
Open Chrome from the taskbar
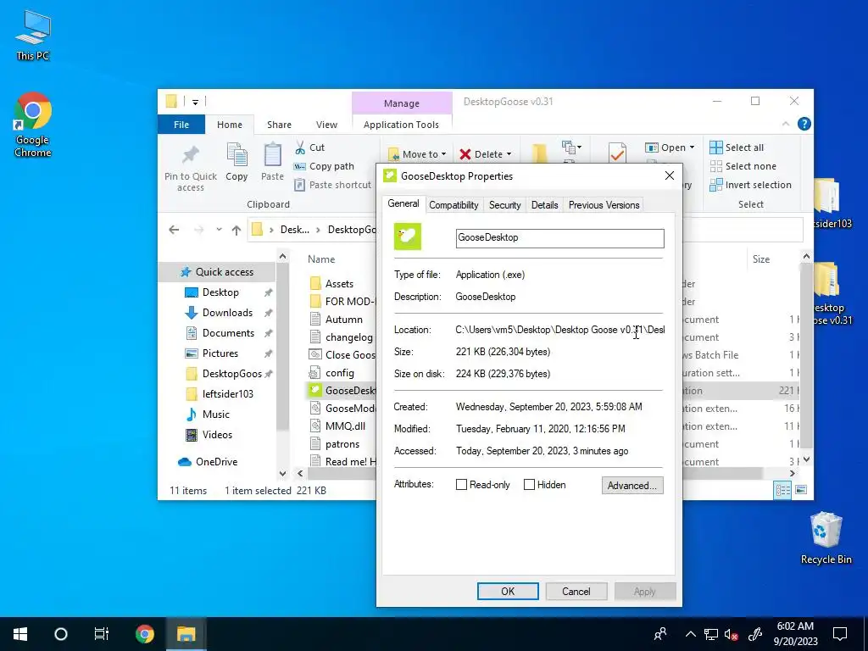(144, 634)
